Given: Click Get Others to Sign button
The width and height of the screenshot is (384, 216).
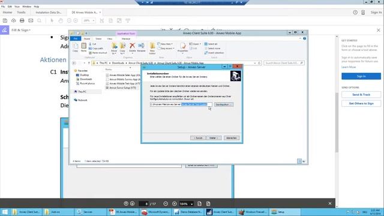Looking at the screenshot, I should coord(361,103).
